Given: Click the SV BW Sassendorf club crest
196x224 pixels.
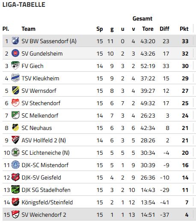Looking at the screenshot, I should pyautogui.click(x=15, y=41).
